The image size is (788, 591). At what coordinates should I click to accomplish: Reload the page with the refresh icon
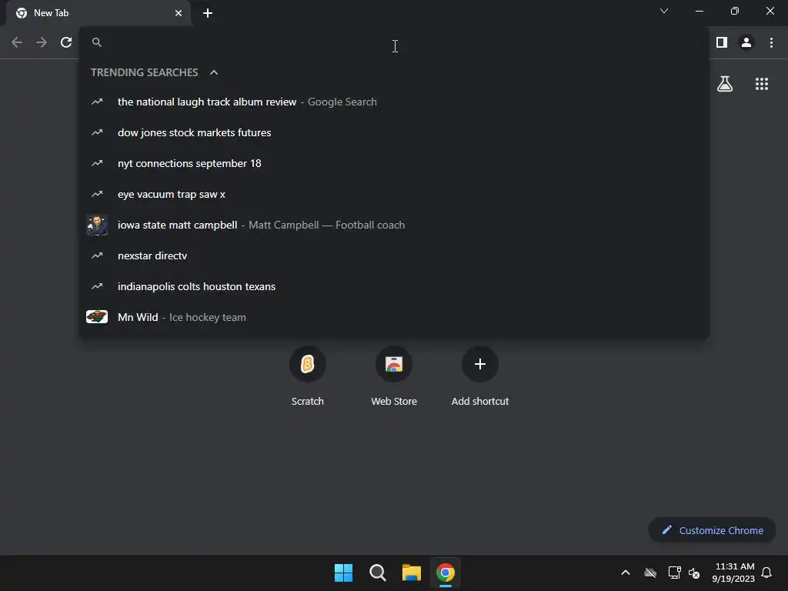[66, 42]
